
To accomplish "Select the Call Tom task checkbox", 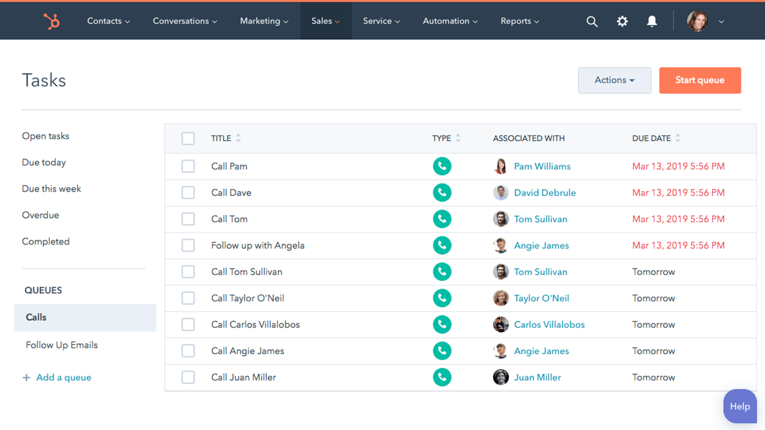I will 188,219.
